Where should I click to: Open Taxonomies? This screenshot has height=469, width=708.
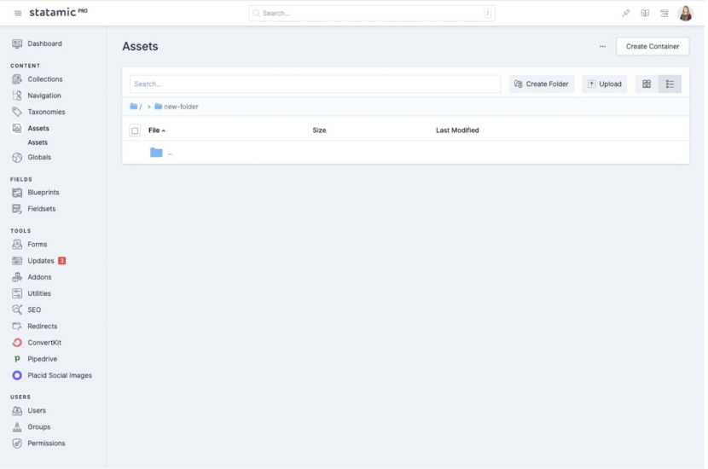pos(46,112)
